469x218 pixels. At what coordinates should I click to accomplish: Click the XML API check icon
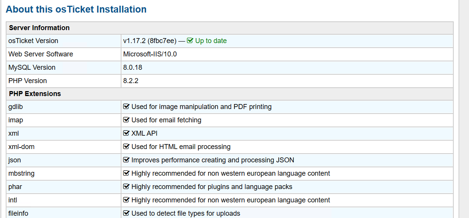[126, 133]
